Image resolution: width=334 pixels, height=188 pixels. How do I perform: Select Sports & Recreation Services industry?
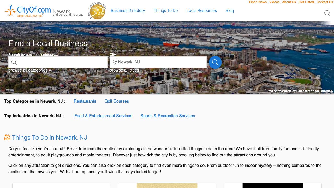pyautogui.click(x=168, y=116)
